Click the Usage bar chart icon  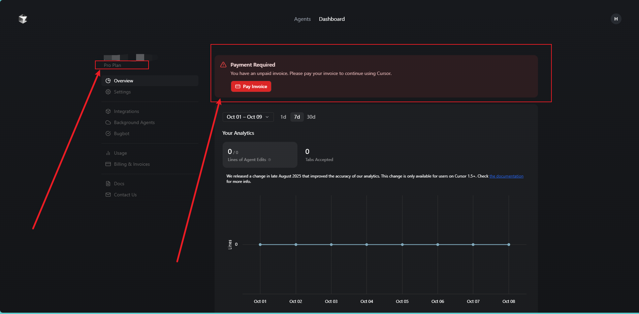(x=108, y=153)
